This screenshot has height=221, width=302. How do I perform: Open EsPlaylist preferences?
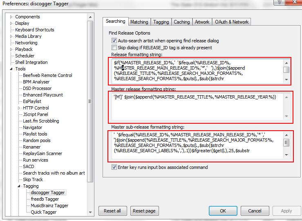click(x=32, y=101)
